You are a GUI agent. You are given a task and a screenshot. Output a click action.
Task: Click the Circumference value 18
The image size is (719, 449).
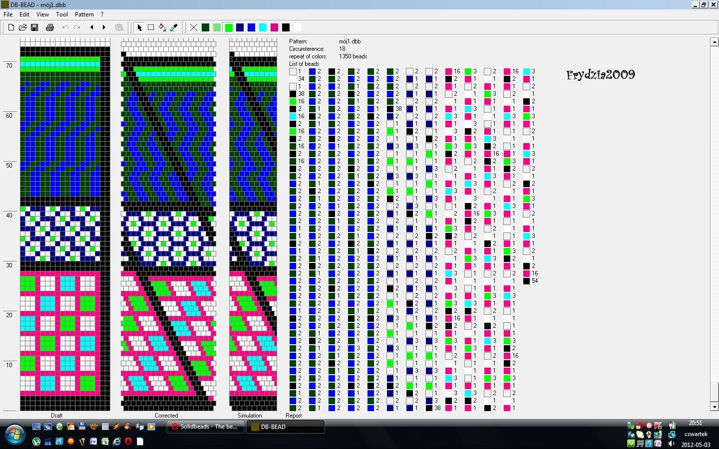point(342,49)
